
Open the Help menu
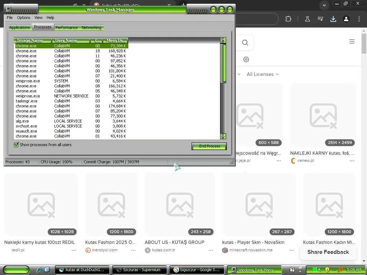click(x=50, y=18)
